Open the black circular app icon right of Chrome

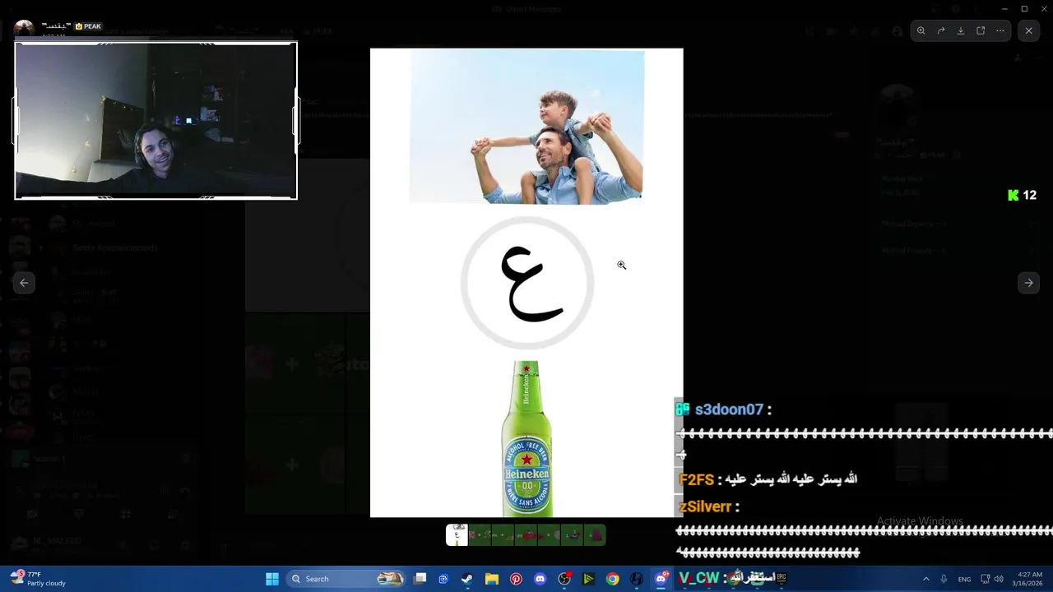point(637,579)
